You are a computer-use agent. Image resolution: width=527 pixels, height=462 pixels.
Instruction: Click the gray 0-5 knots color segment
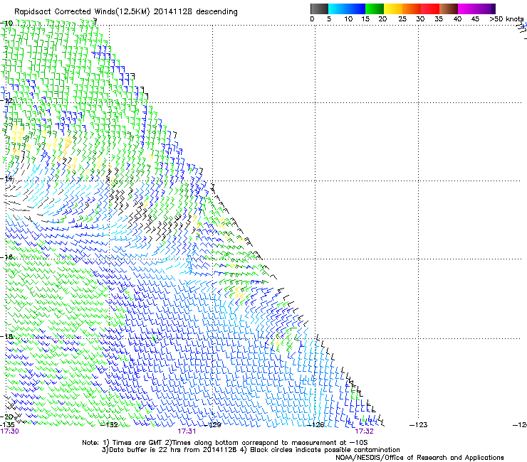click(319, 9)
